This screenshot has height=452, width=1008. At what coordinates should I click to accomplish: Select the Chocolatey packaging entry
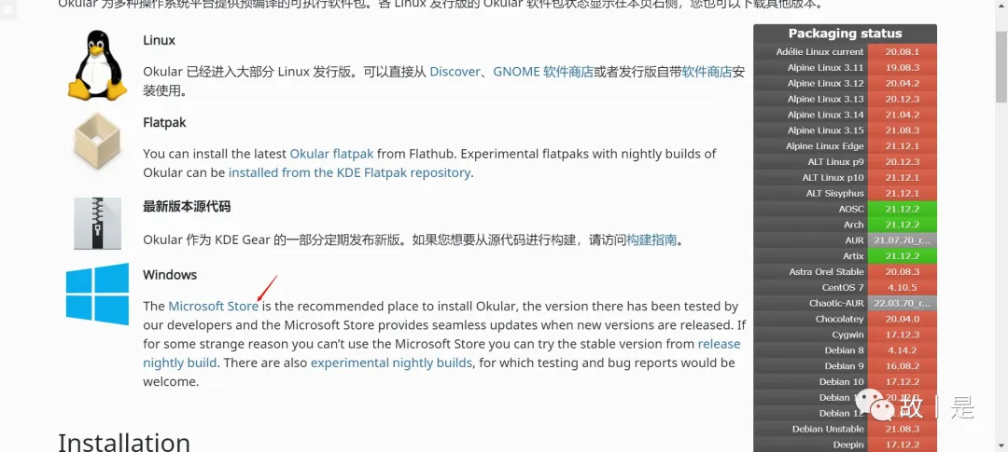tap(845, 319)
